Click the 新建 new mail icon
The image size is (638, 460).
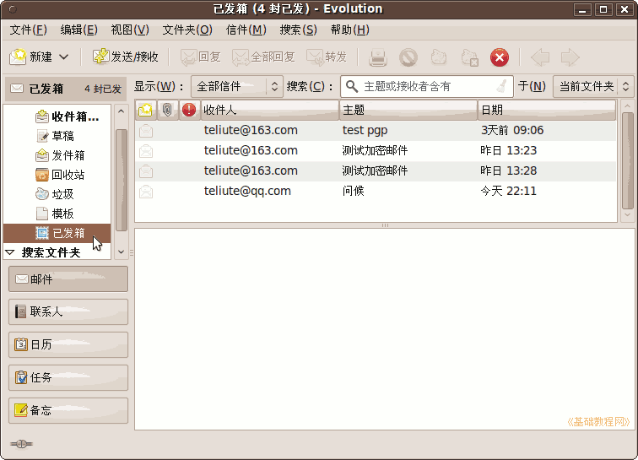click(x=18, y=57)
